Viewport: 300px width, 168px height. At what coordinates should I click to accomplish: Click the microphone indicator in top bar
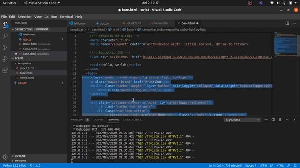[285, 3]
